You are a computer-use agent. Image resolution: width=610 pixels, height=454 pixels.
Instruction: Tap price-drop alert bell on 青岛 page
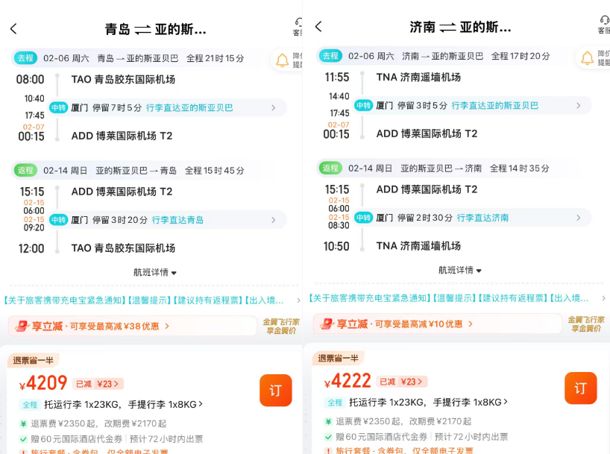[283, 60]
